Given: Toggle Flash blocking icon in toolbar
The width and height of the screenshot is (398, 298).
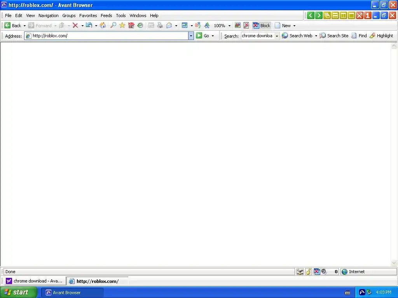Looking at the screenshot, I should (x=246, y=25).
